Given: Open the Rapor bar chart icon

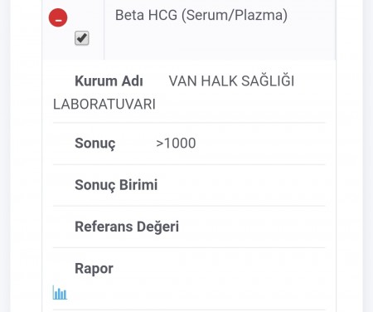Looking at the screenshot, I should pyautogui.click(x=60, y=293).
